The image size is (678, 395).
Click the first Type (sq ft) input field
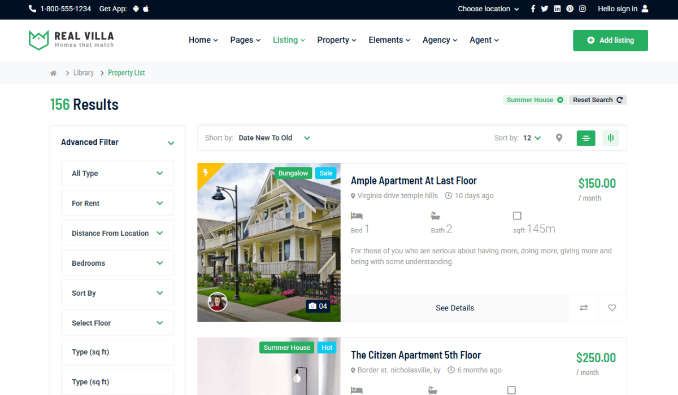pos(118,352)
